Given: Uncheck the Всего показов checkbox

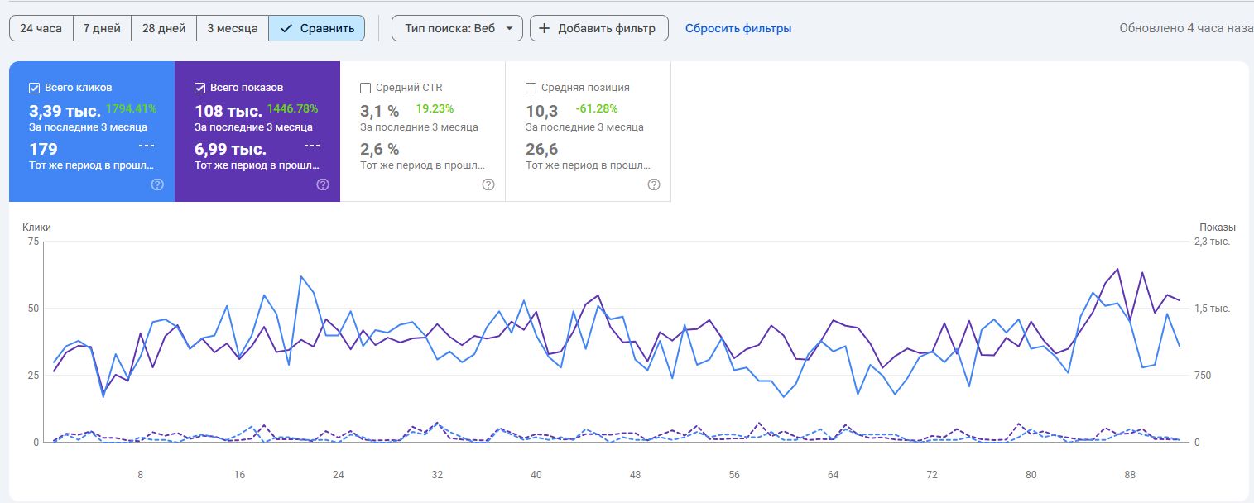Looking at the screenshot, I should coord(200,88).
